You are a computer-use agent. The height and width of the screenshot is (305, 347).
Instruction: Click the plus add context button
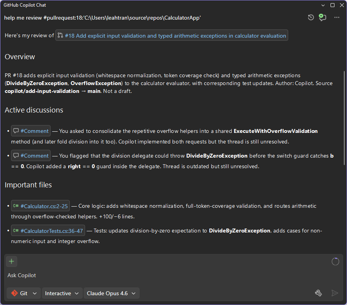(11, 261)
